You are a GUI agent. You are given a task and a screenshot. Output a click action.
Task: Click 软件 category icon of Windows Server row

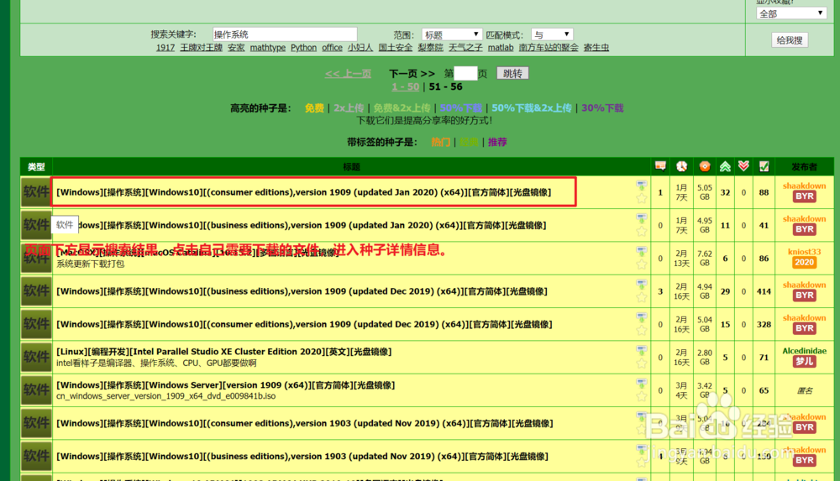point(36,390)
